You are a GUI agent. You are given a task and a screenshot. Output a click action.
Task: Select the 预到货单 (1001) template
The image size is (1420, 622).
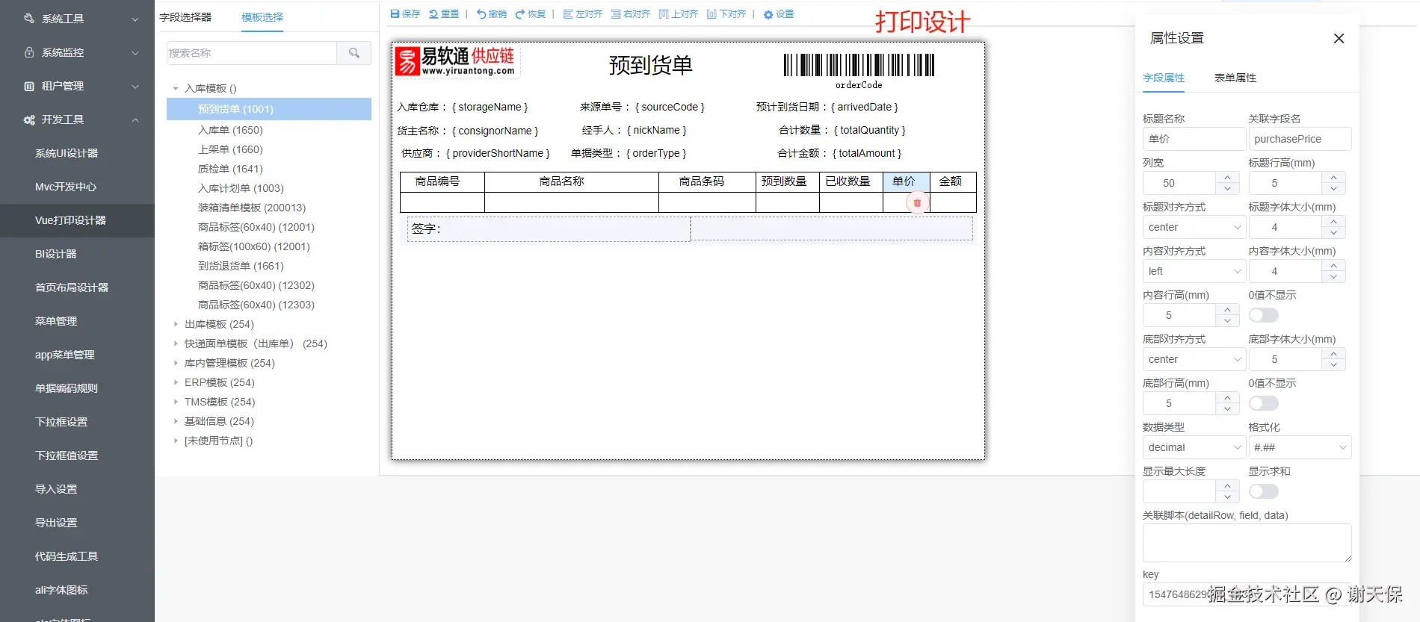pos(269,109)
